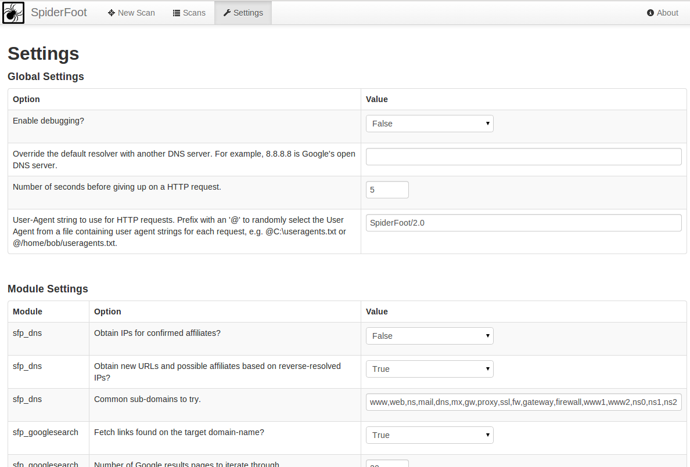Click the SpiderFoot spider logo icon
The width and height of the screenshot is (690, 467).
tap(13, 13)
